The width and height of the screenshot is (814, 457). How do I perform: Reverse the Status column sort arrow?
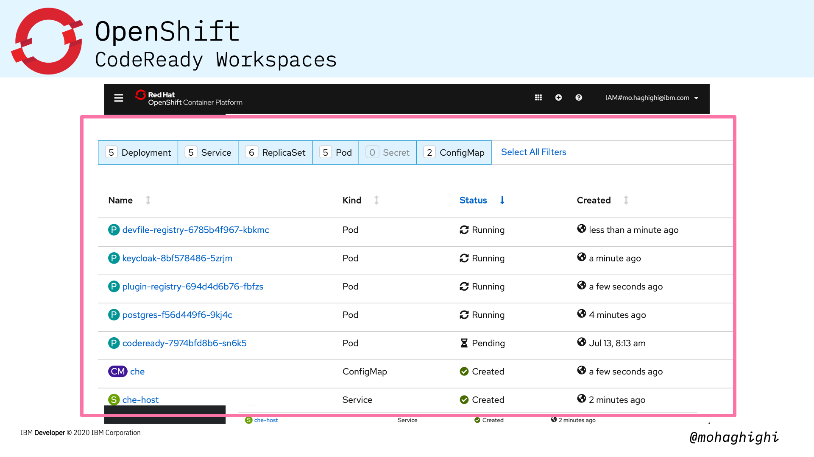pos(502,200)
